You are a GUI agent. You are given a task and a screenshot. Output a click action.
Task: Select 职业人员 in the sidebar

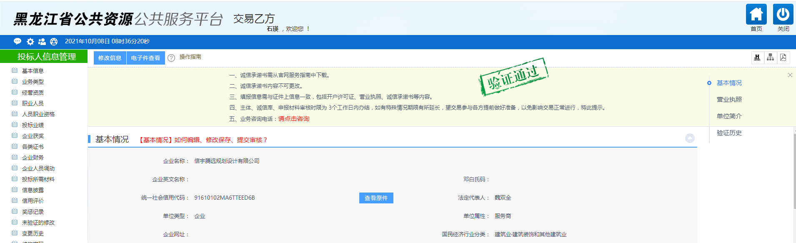point(33,103)
